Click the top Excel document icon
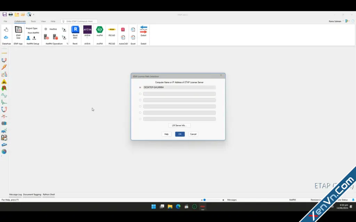The image size is (356, 222). click(x=133, y=29)
